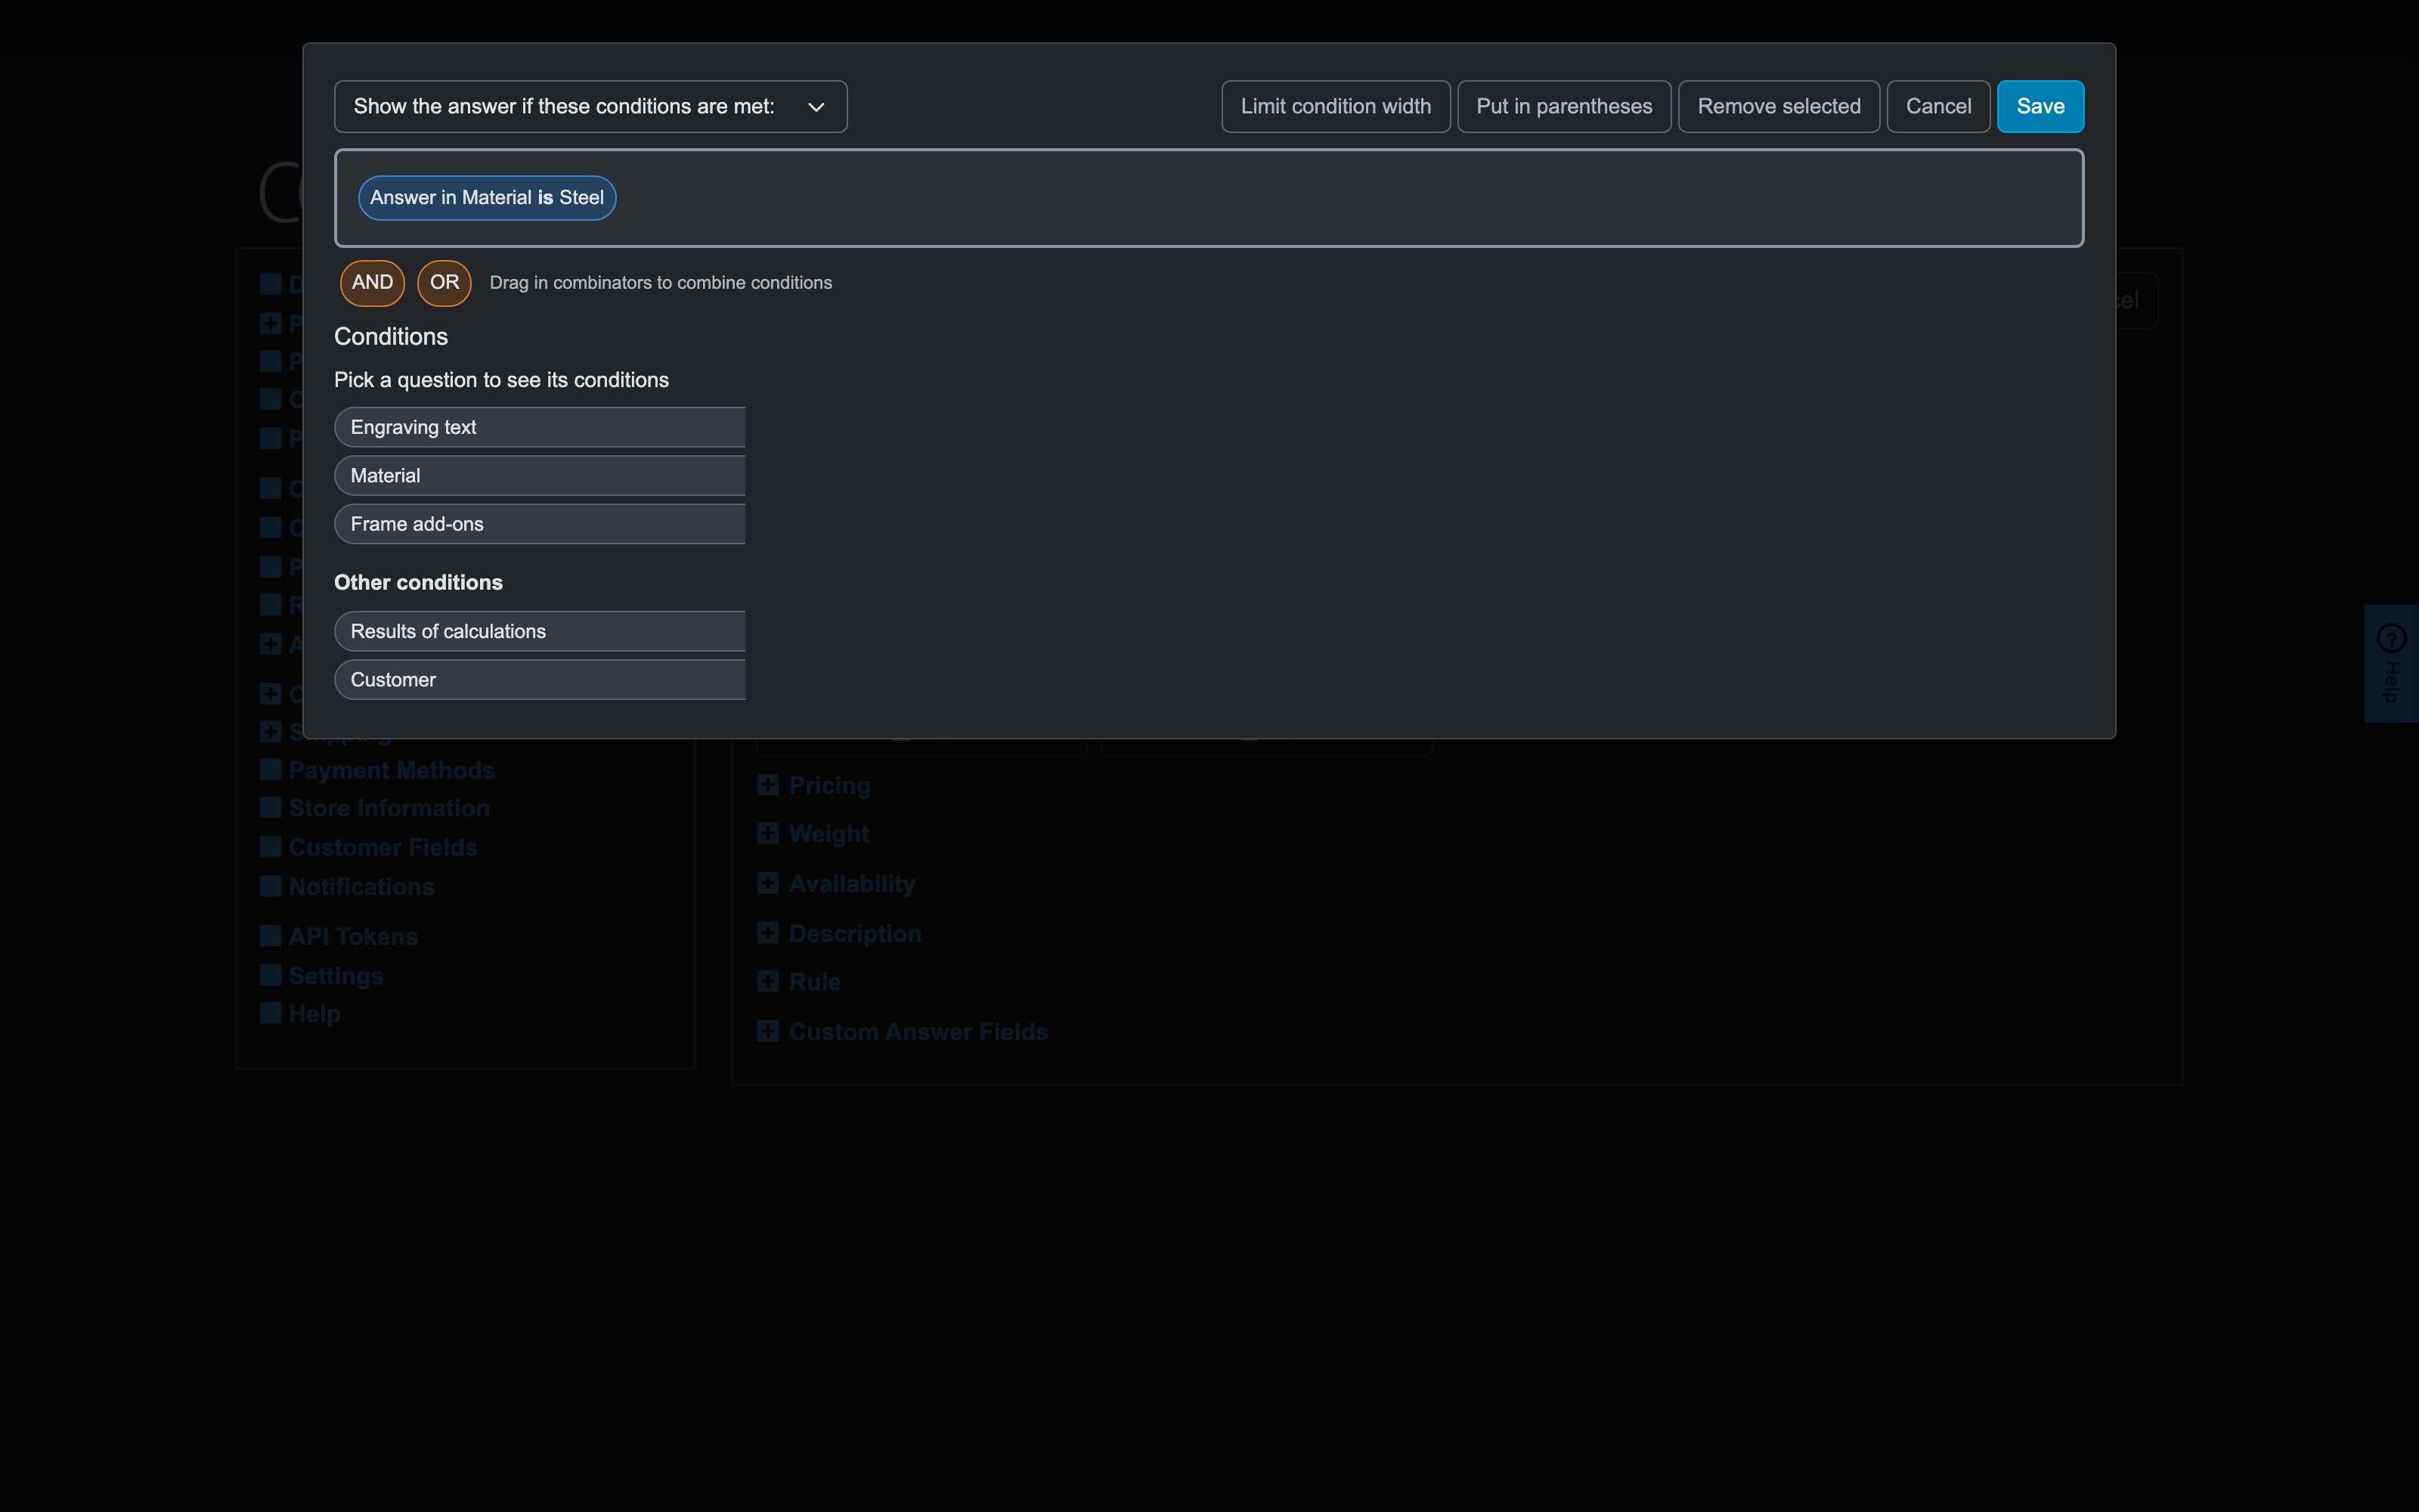This screenshot has height=1512, width=2419.
Task: Pick the Material question
Action: (540, 476)
